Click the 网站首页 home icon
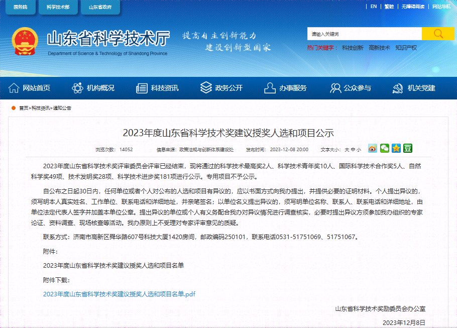The width and height of the screenshot is (457, 328). click(x=14, y=88)
